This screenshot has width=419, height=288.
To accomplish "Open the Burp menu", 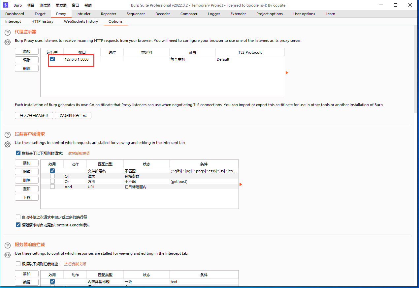I will [17, 5].
